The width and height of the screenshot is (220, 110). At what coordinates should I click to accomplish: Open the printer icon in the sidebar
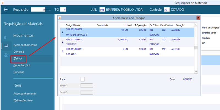tap(6, 55)
